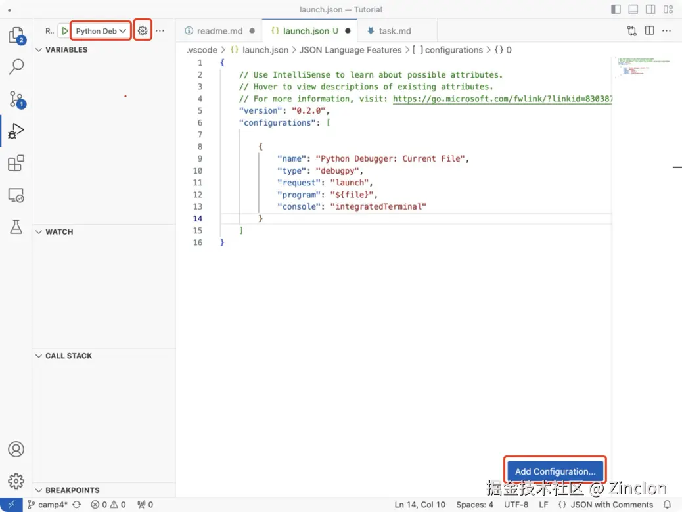
Task: Open the Accounts icon in activity bar
Action: pyautogui.click(x=16, y=450)
